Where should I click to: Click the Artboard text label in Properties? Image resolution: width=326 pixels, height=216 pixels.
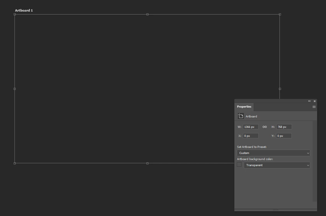point(251,116)
